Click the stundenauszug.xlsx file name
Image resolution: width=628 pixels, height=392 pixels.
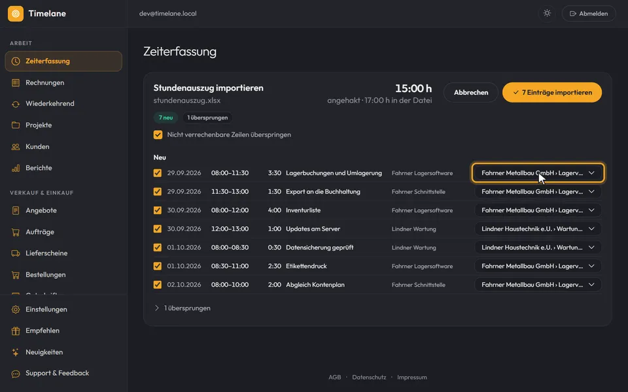(186, 101)
